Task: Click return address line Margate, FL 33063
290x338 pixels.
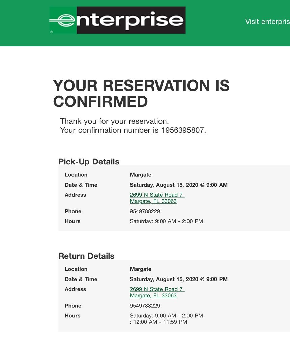Action: [153, 295]
